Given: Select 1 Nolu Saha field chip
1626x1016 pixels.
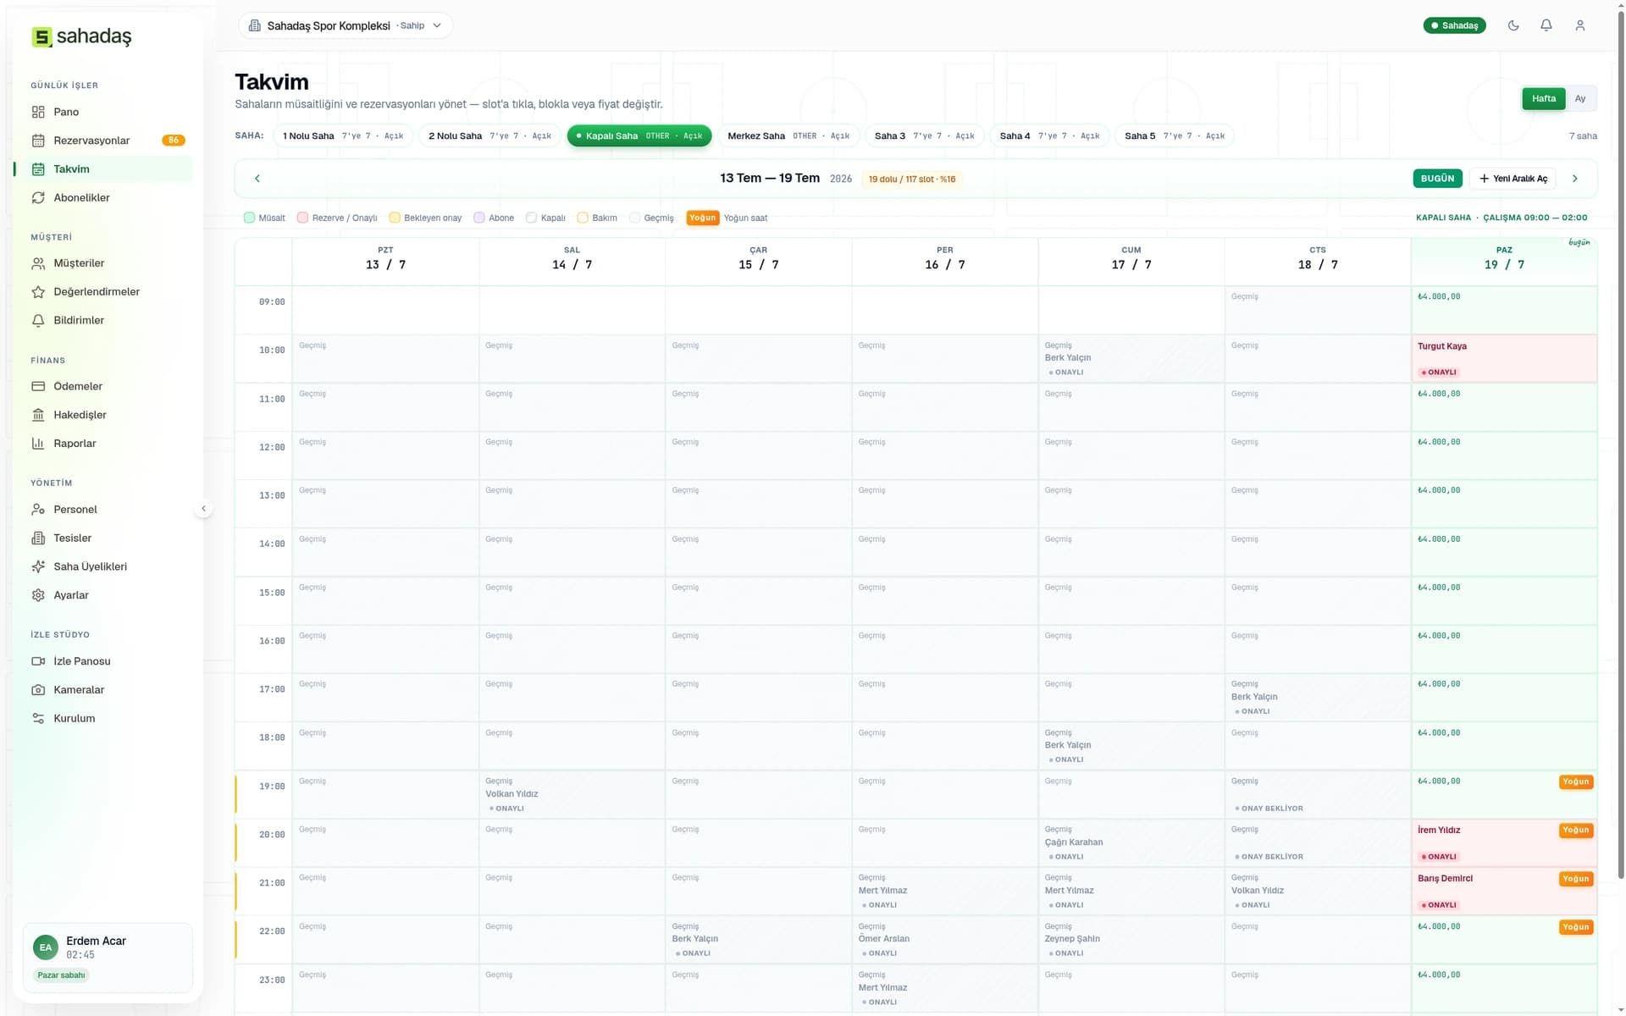Looking at the screenshot, I should [343, 135].
